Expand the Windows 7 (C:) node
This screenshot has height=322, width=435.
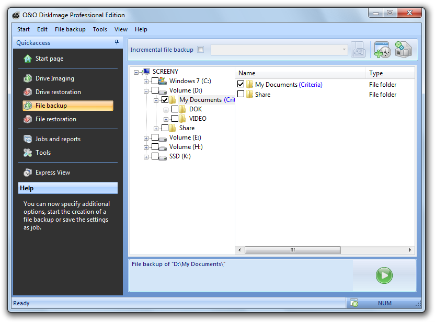pyautogui.click(x=146, y=82)
